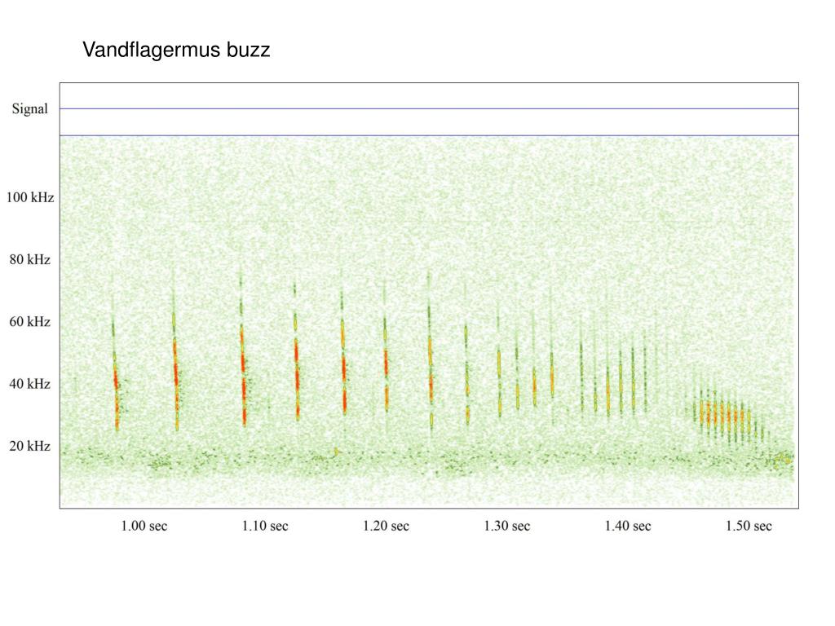
Task: Click the 'Signal' label
Action: tap(30, 108)
